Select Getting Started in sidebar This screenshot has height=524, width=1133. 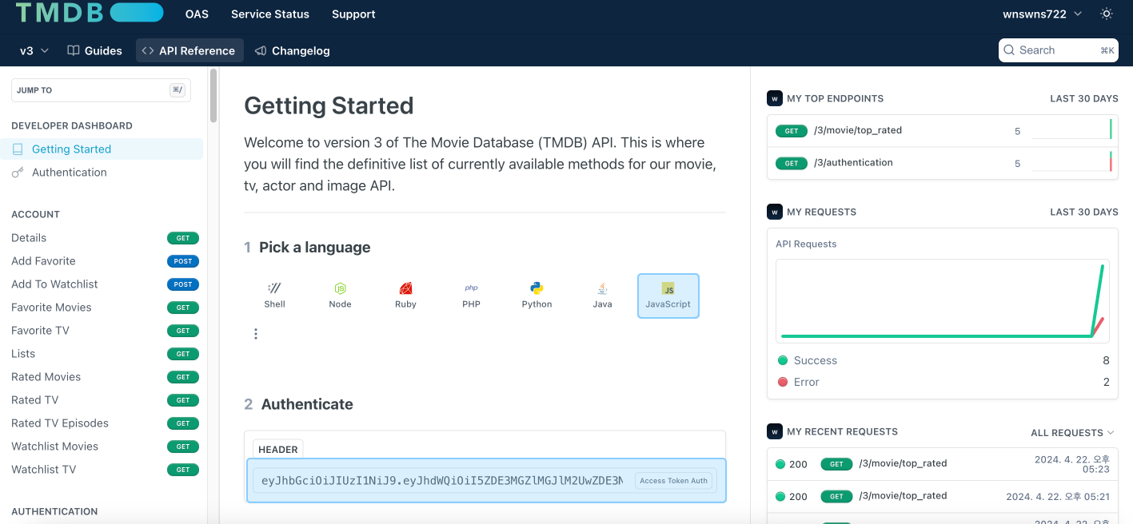point(102,149)
